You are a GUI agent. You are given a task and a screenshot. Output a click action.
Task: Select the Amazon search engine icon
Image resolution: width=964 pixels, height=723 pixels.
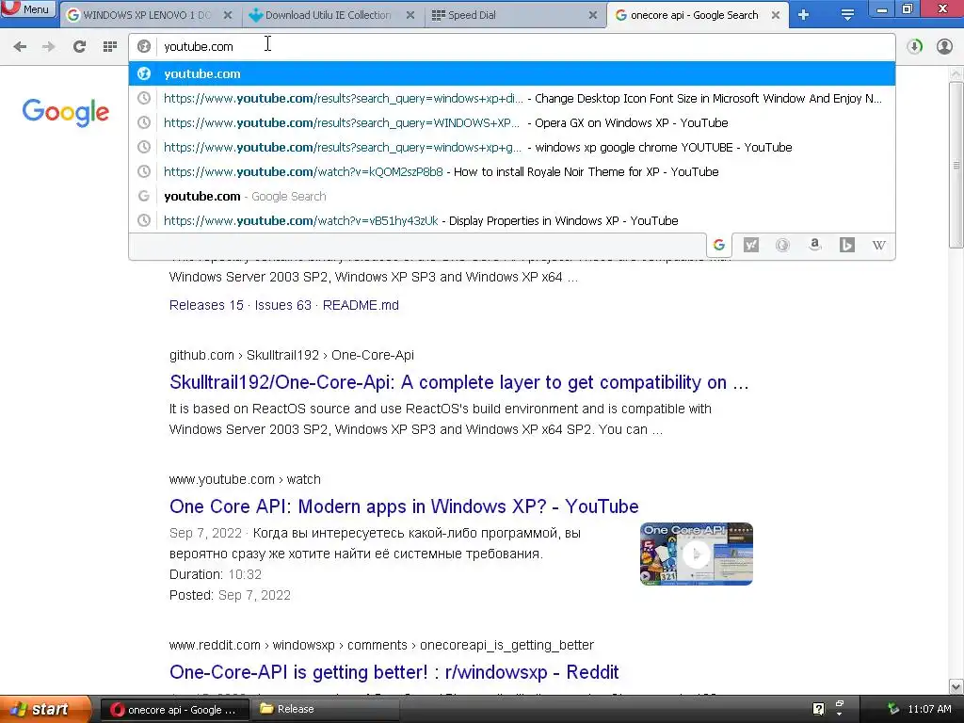click(814, 246)
